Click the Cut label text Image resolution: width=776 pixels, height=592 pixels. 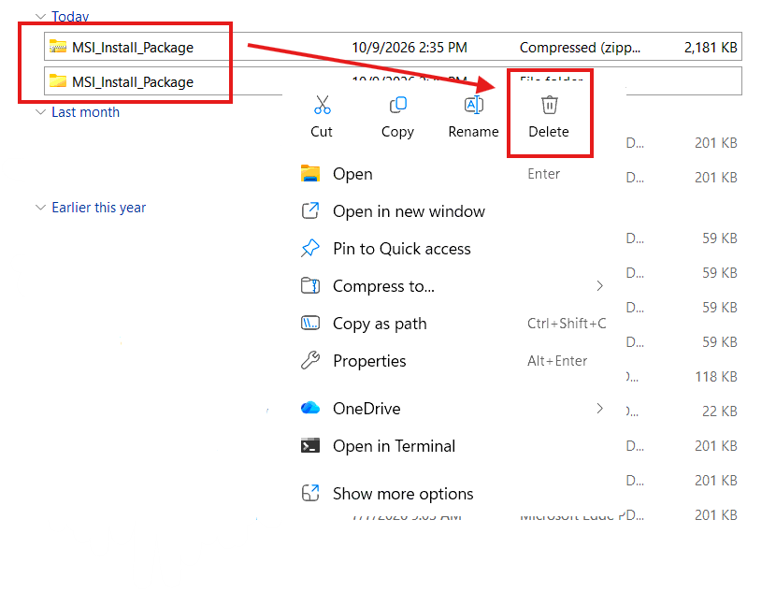[322, 131]
